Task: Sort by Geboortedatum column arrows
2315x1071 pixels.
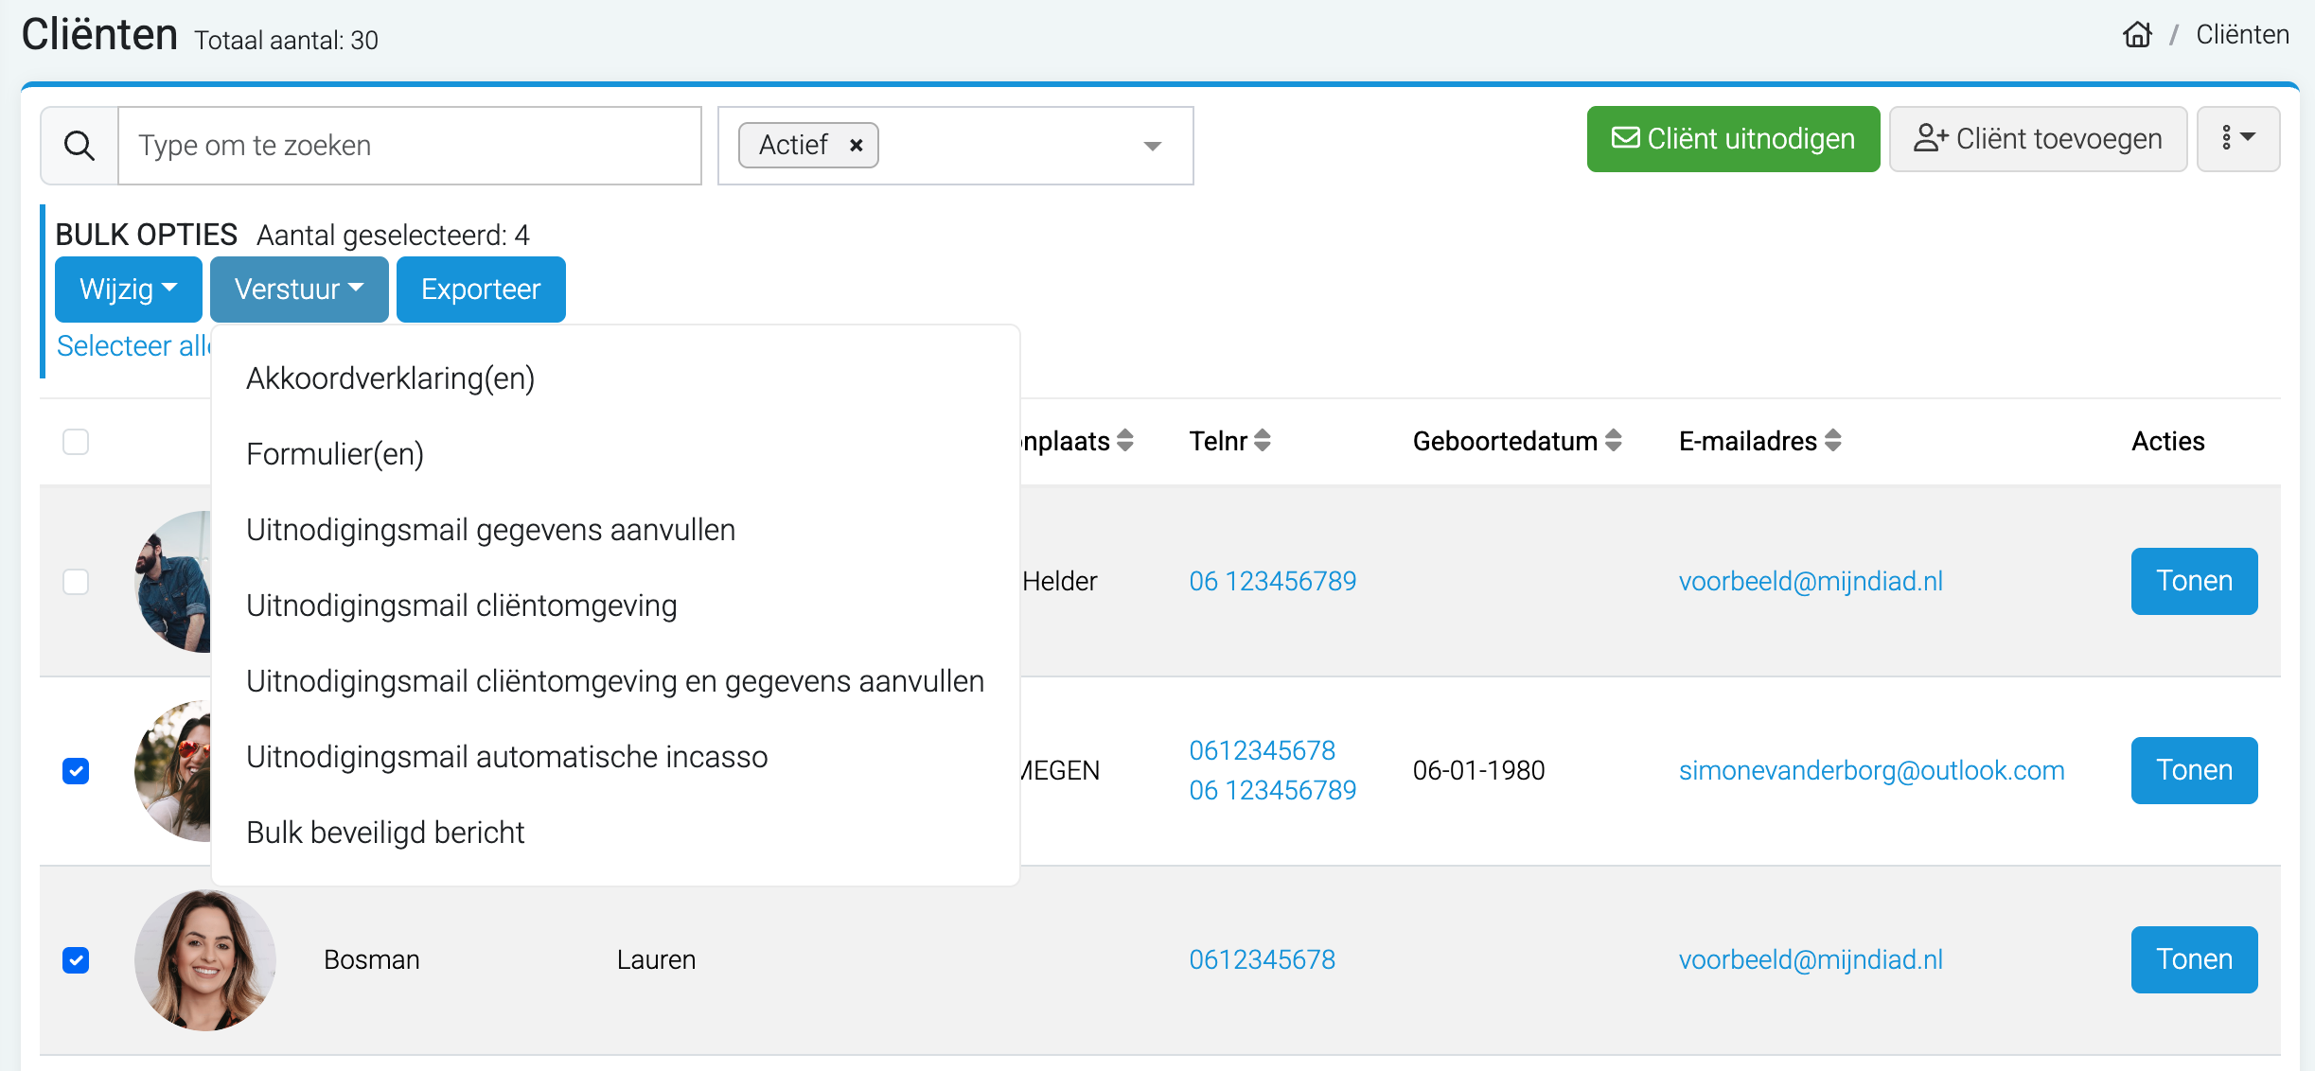Action: [x=1614, y=441]
